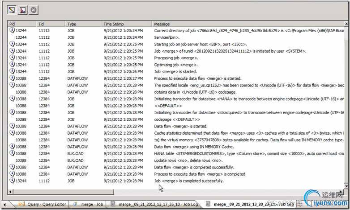Screen dimensions: 350x210
Task: Click message 'Starting job on job server host <BIP>'
Action: tap(201, 44)
